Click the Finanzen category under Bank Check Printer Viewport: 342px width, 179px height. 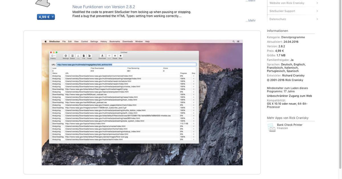click(x=282, y=128)
